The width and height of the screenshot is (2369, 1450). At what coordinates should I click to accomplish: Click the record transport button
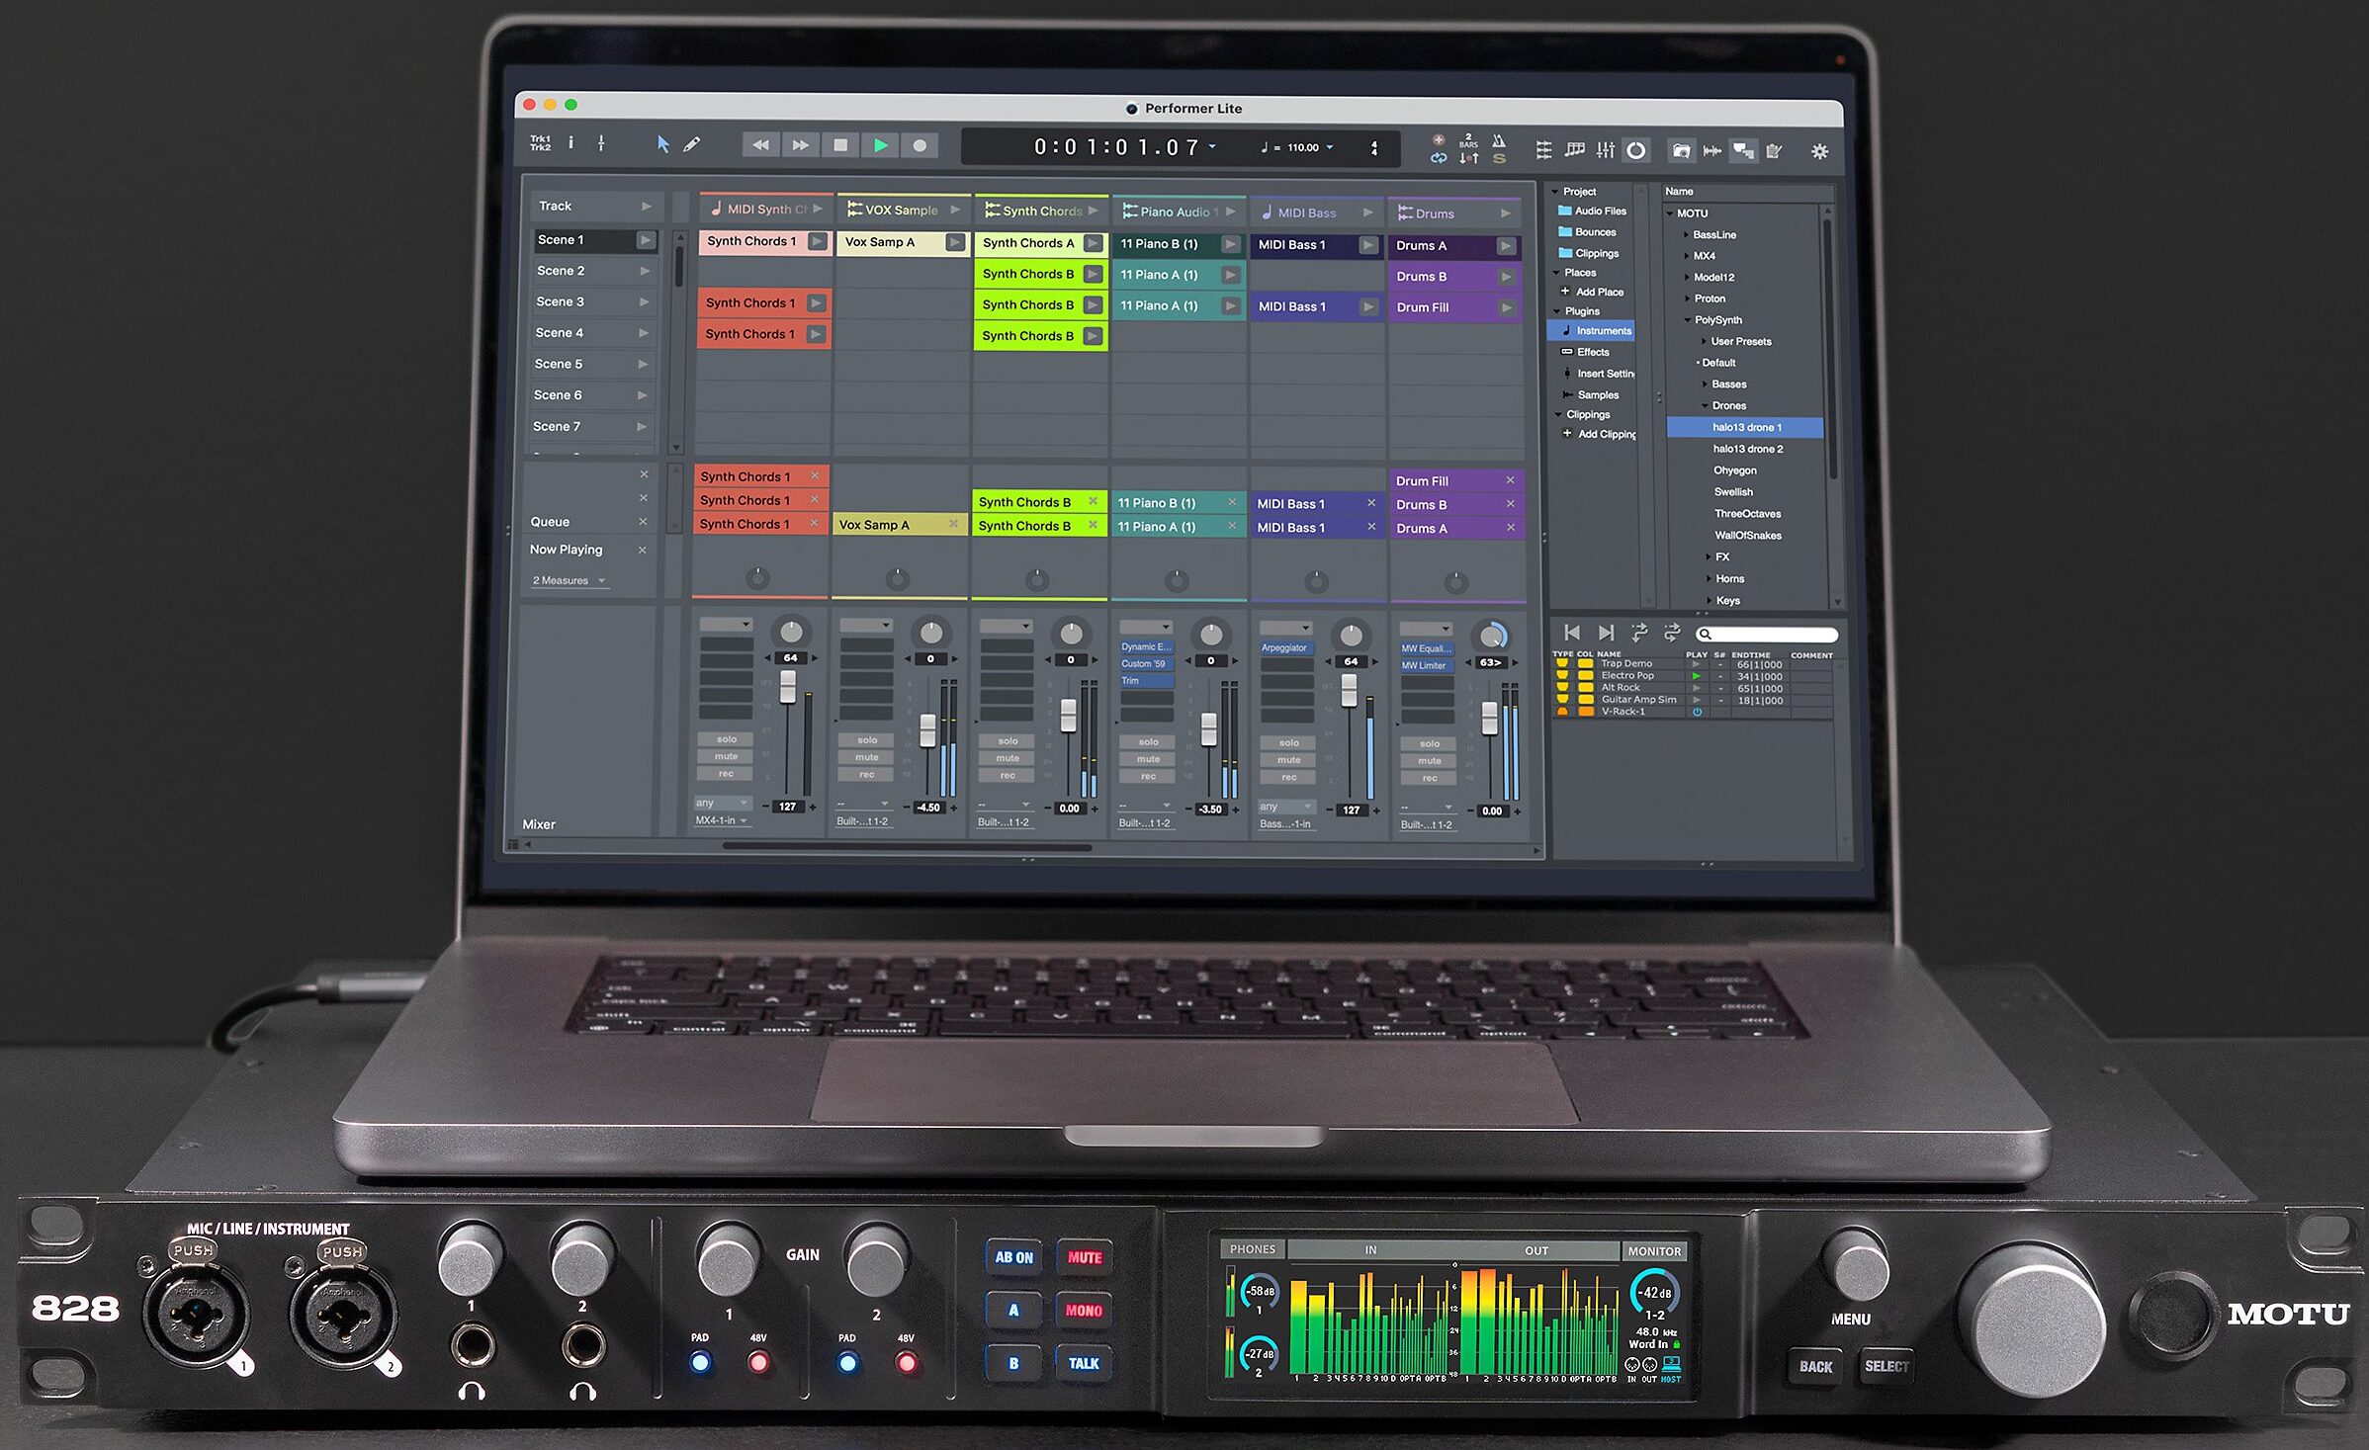(920, 146)
